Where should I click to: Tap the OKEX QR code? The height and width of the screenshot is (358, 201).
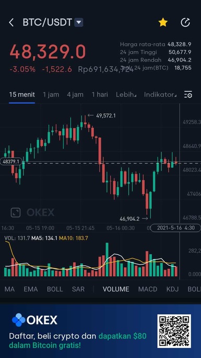coord(174,331)
